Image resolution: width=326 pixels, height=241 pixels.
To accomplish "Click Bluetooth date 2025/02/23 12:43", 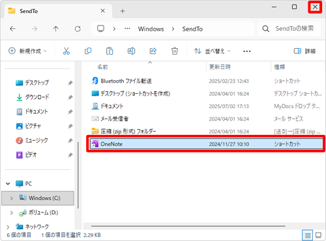I will [229, 81].
